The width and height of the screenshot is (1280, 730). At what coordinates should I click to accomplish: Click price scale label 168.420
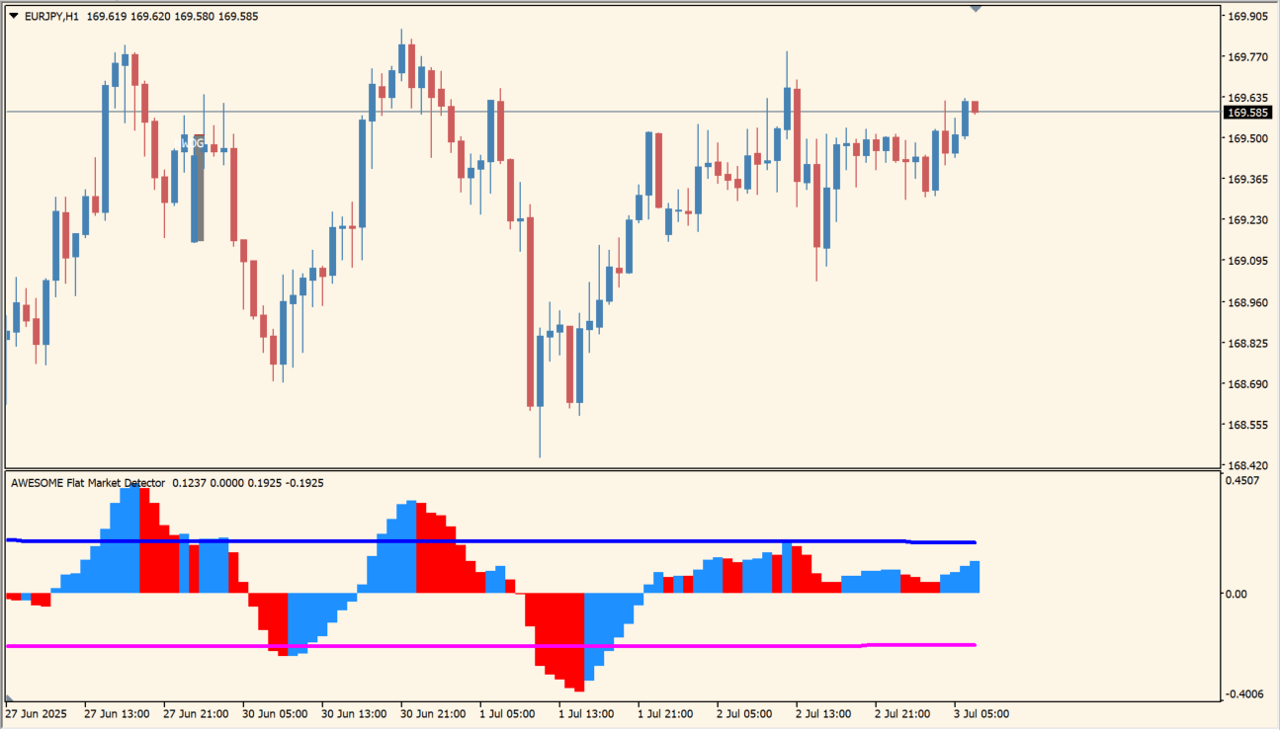click(1247, 465)
